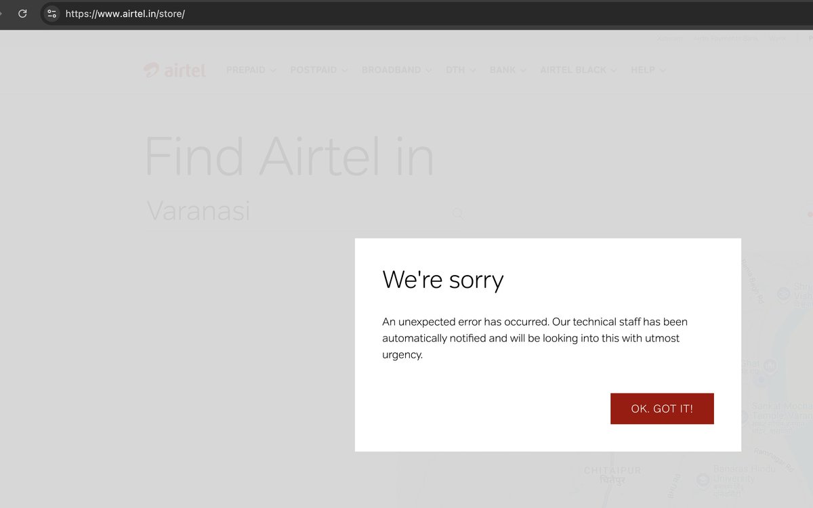Click the We're sorry dialog heading

(443, 280)
